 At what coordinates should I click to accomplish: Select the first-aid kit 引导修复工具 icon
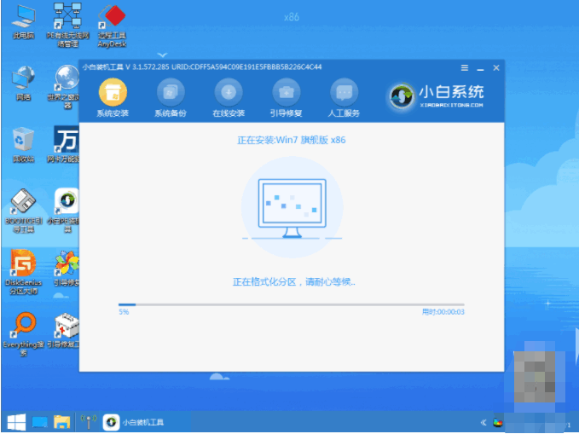click(x=64, y=331)
